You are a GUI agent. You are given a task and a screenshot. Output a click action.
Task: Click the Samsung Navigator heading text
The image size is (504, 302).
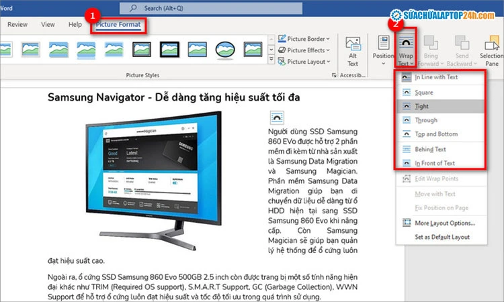(173, 97)
